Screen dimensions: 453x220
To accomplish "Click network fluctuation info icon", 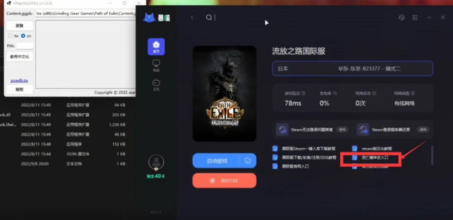I will pyautogui.click(x=374, y=93).
